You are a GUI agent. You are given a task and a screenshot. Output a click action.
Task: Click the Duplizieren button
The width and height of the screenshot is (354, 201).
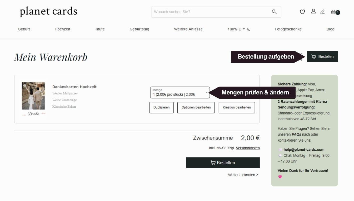click(161, 108)
